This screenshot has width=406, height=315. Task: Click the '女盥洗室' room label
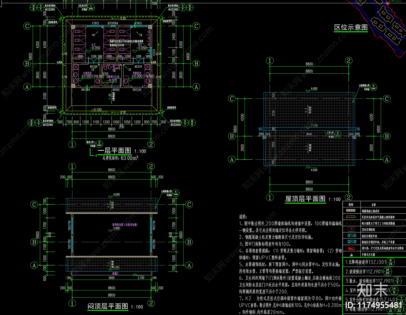click(x=87, y=73)
